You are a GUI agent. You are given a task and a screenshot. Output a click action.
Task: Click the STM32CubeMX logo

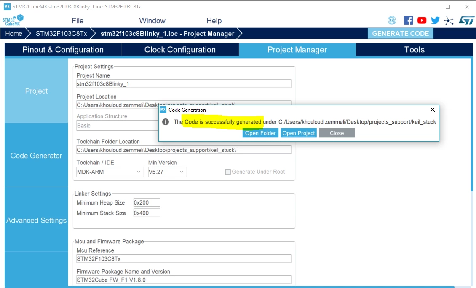tap(13, 20)
